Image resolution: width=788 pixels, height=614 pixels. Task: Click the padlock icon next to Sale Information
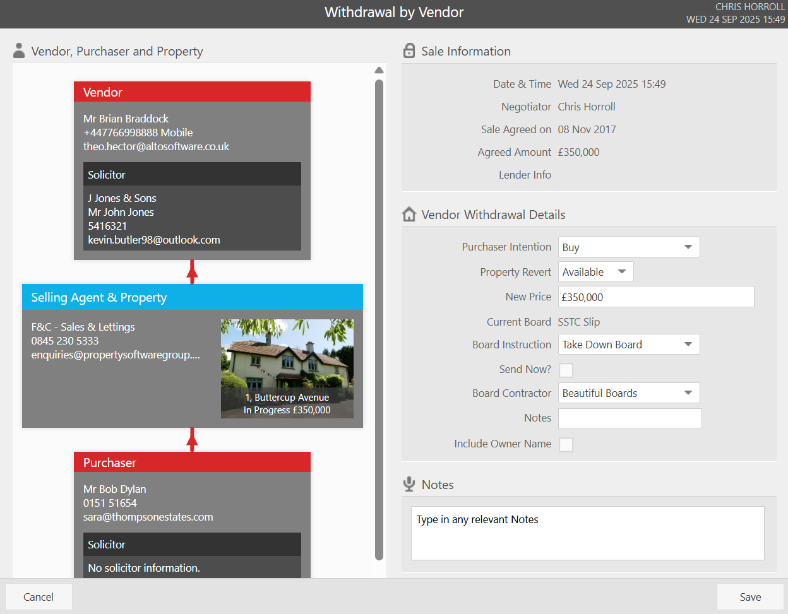coord(409,50)
